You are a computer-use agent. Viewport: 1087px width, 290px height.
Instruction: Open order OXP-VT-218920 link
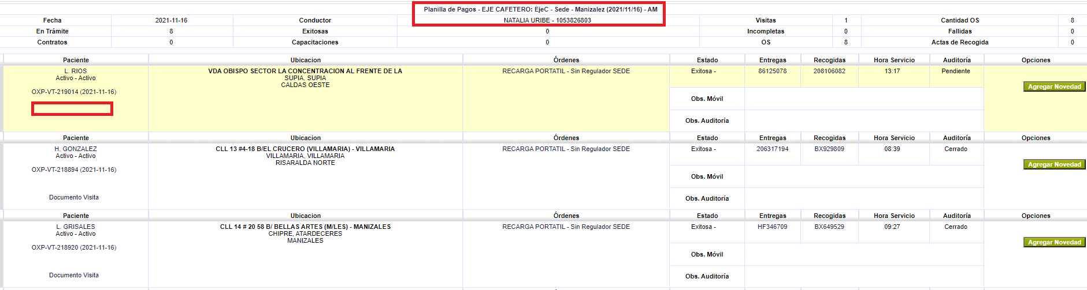pos(74,247)
